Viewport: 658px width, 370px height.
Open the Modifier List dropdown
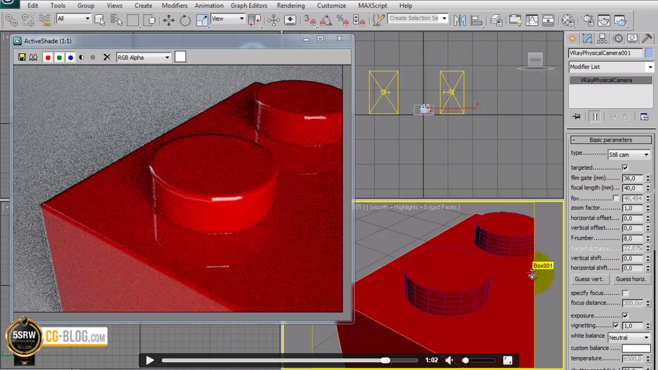[x=611, y=67]
